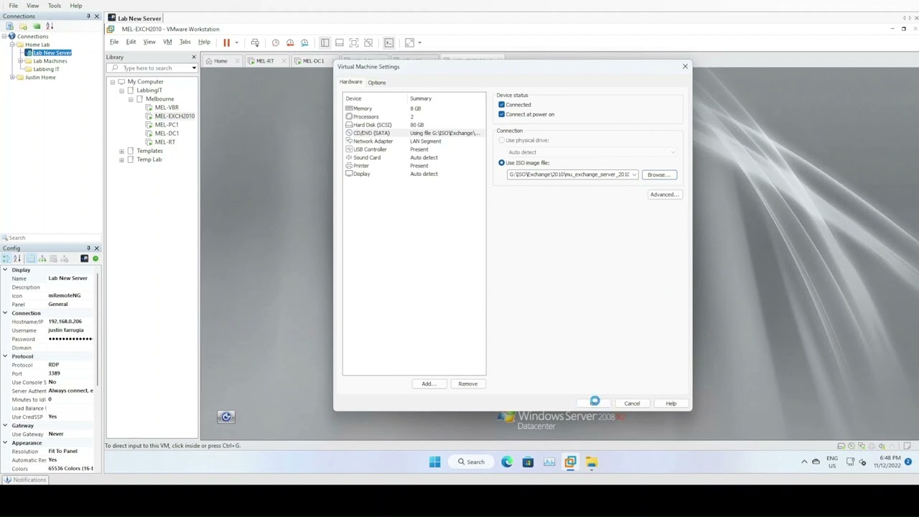
Task: Switch to the MEL-RT tab
Action: [x=265, y=61]
